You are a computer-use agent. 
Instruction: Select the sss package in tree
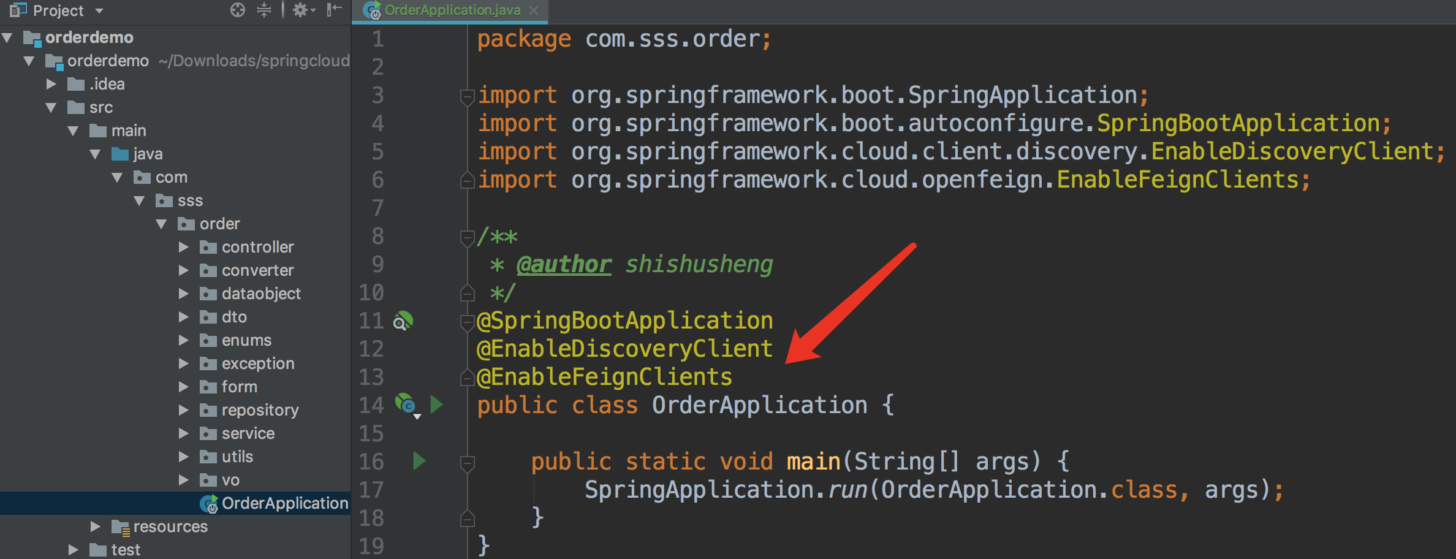click(190, 200)
